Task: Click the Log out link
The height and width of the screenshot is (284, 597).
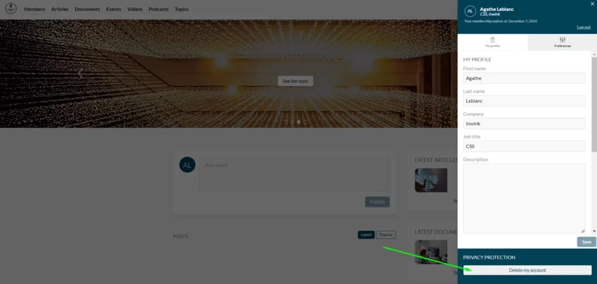Action: pos(583,27)
